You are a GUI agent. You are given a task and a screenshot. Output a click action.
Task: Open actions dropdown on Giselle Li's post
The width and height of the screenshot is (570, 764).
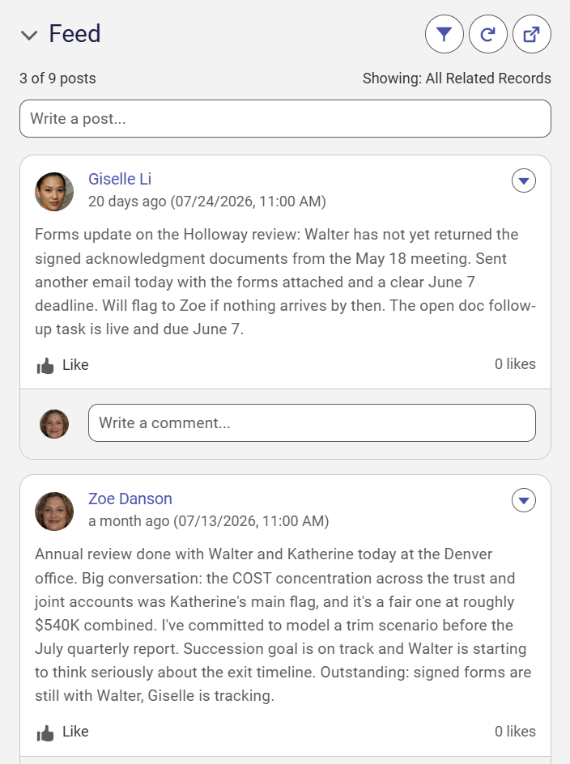(524, 180)
